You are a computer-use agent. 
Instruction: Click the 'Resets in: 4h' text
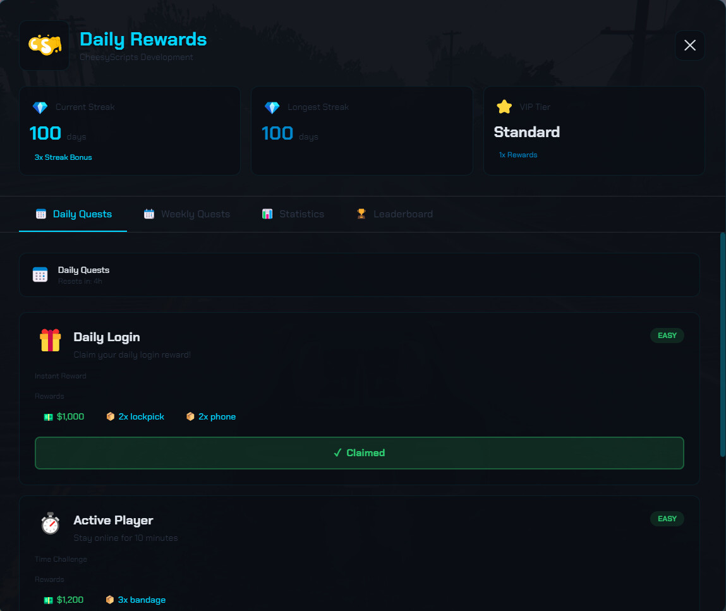click(x=80, y=281)
